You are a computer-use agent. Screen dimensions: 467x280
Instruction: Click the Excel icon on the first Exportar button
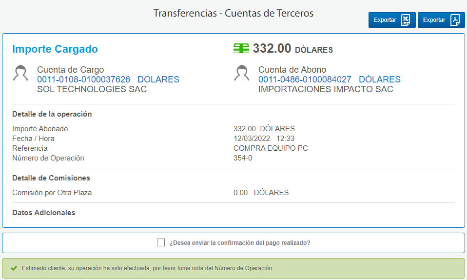pos(406,20)
